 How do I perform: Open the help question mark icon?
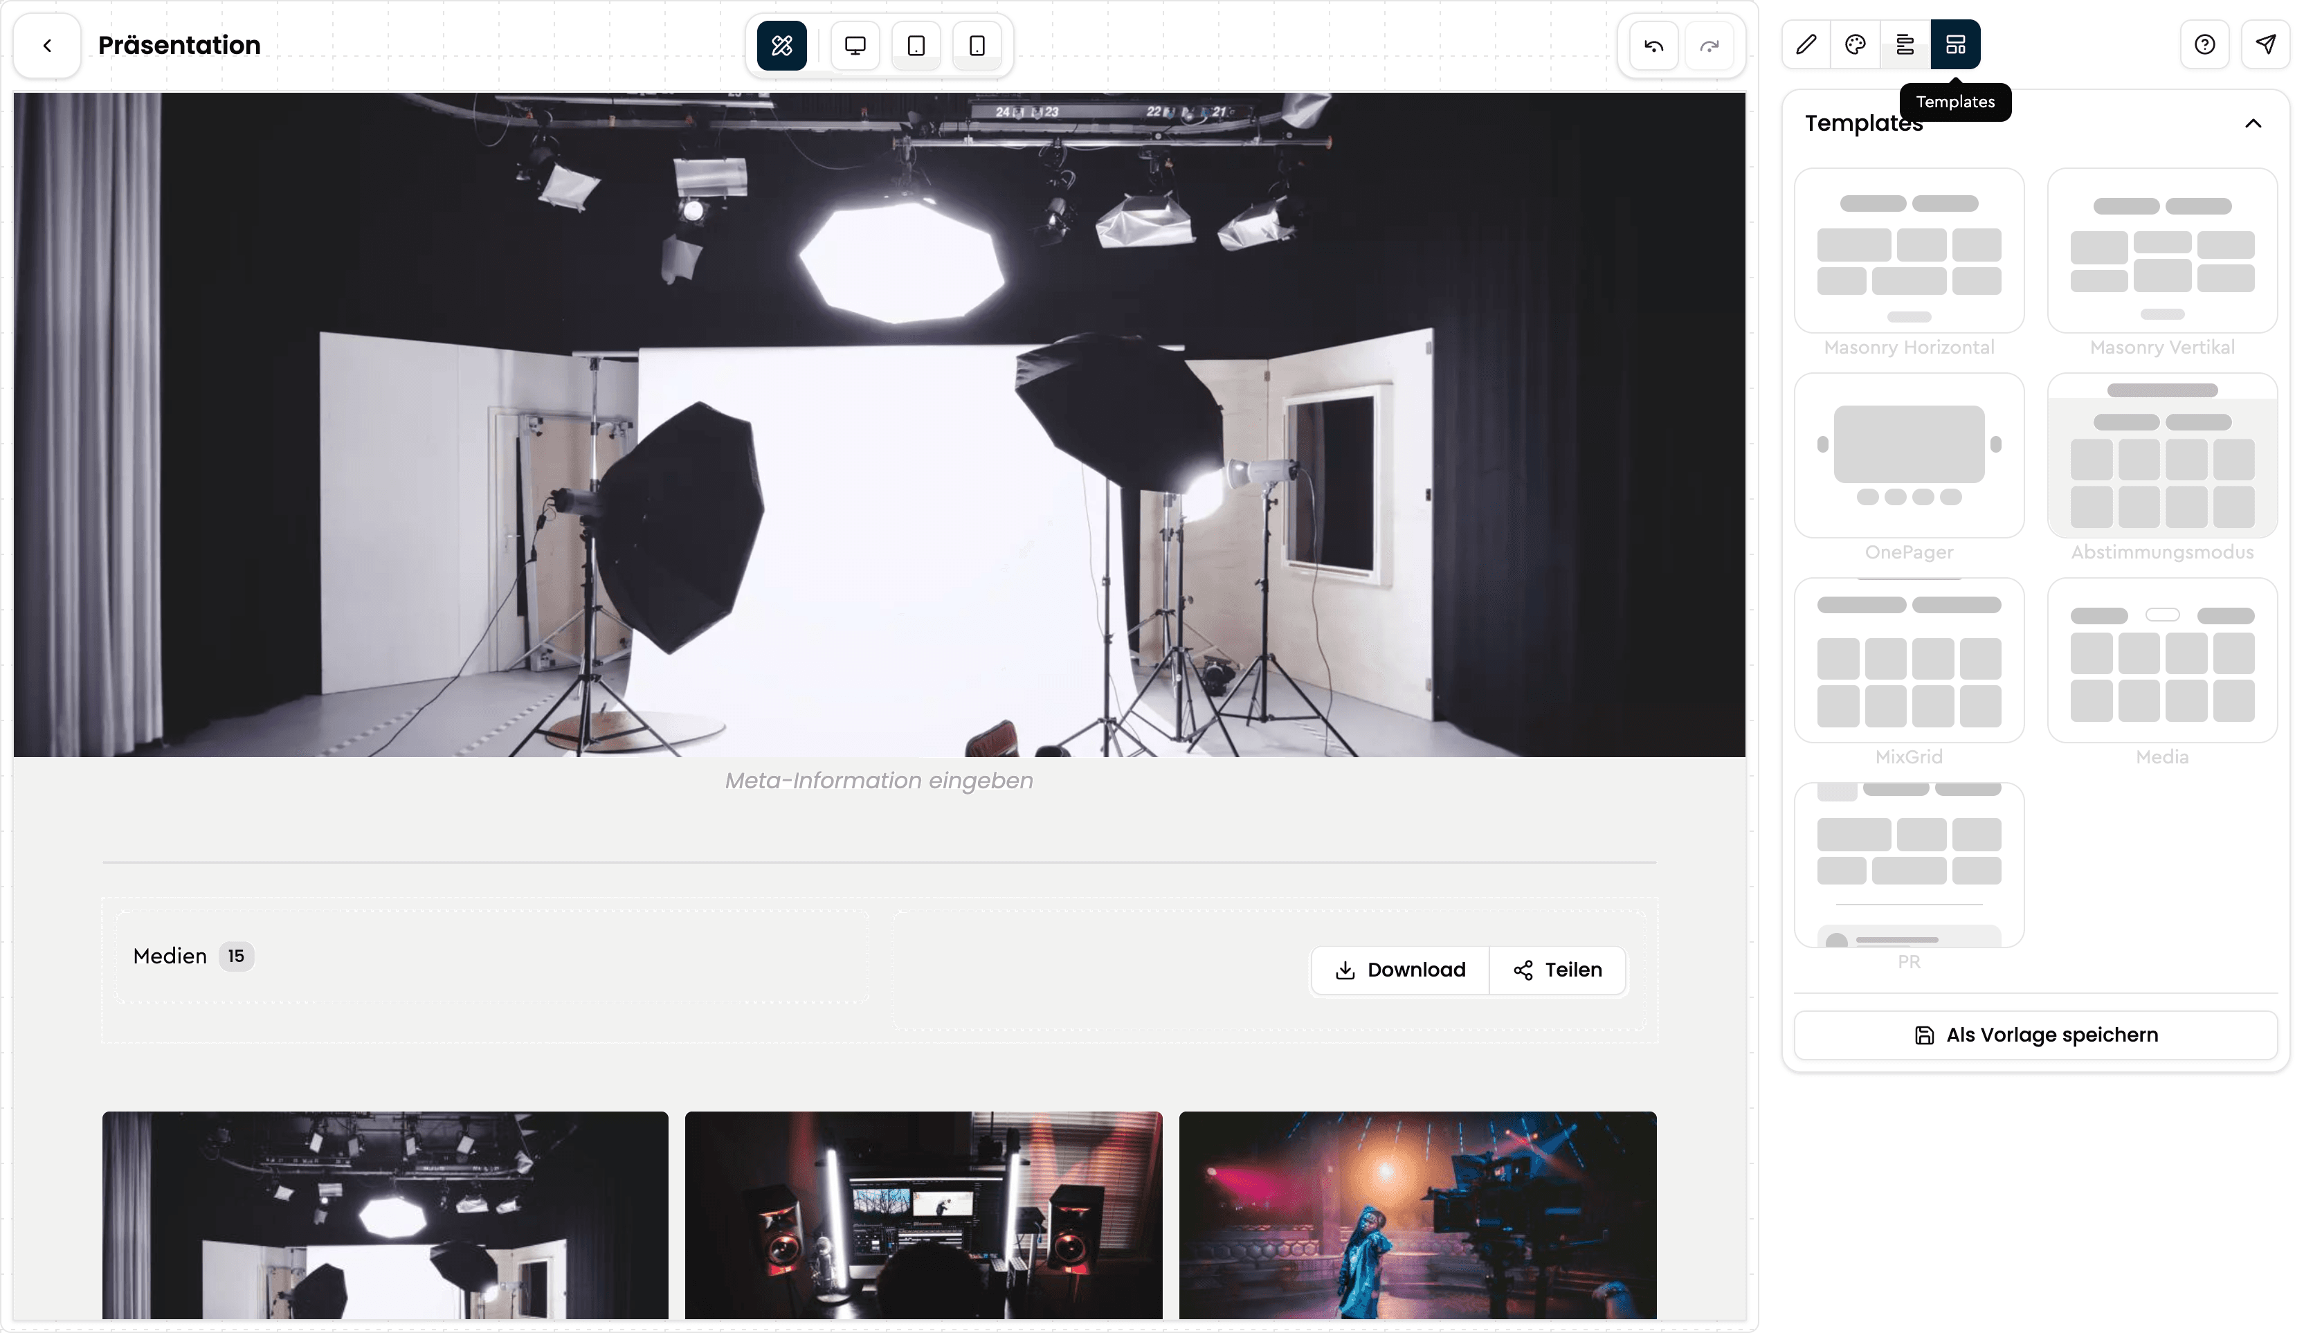point(2204,44)
